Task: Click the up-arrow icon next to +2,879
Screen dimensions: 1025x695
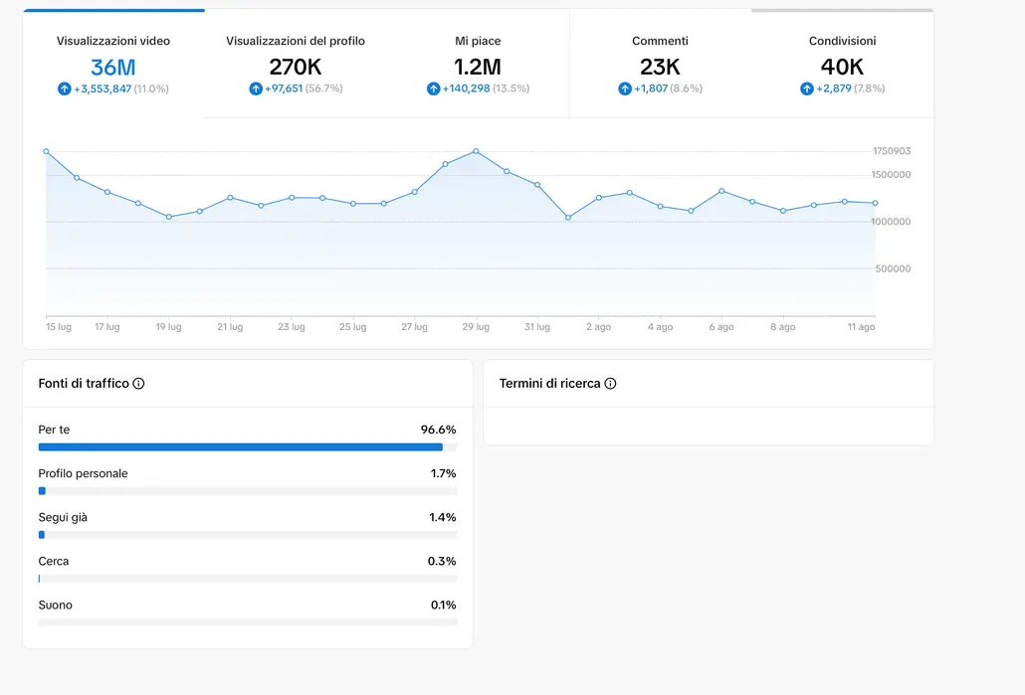Action: click(x=807, y=88)
